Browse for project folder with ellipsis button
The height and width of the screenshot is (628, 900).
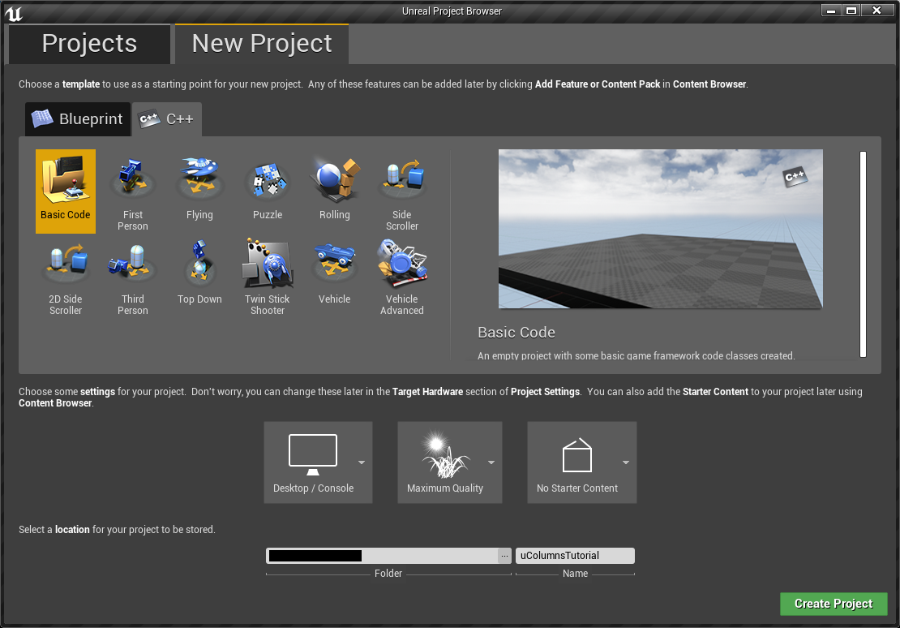(504, 556)
